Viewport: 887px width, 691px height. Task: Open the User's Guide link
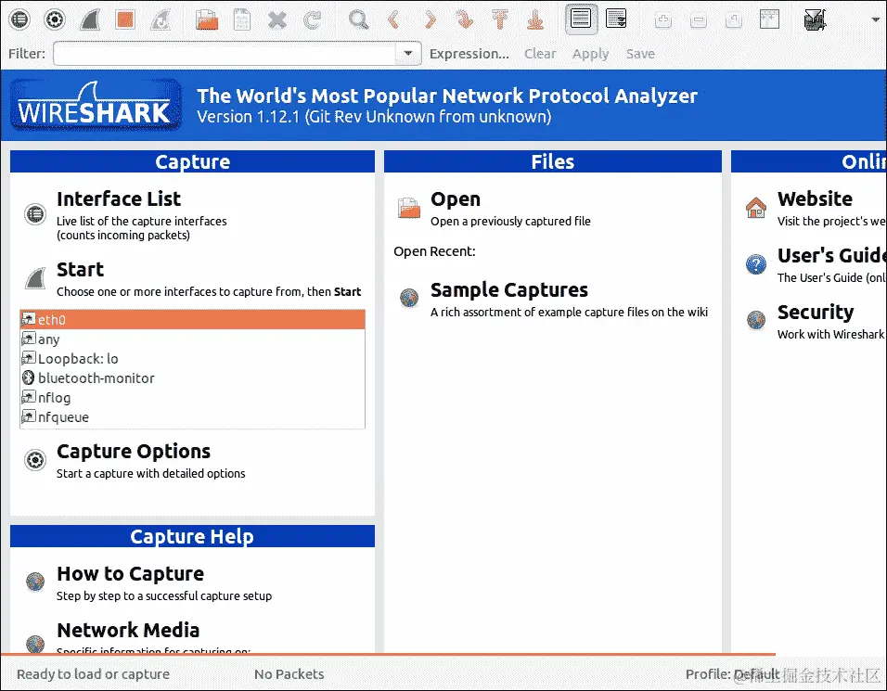pos(831,256)
